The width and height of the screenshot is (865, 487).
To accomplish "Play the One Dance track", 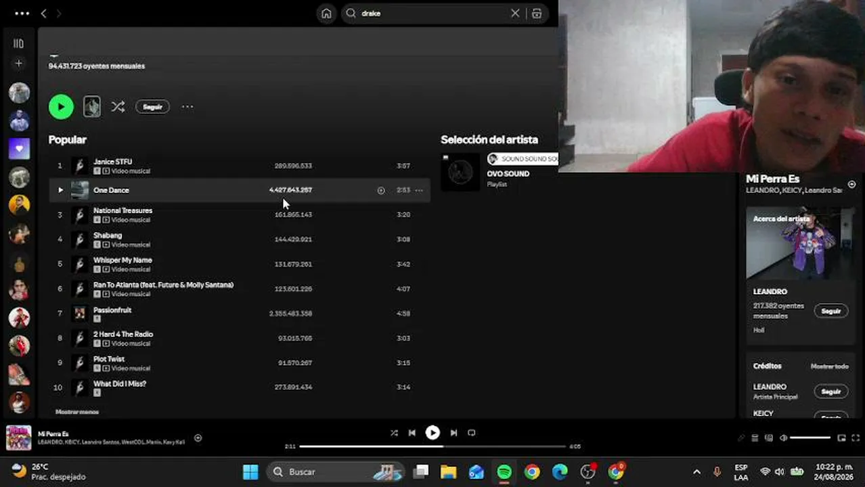I will (60, 190).
